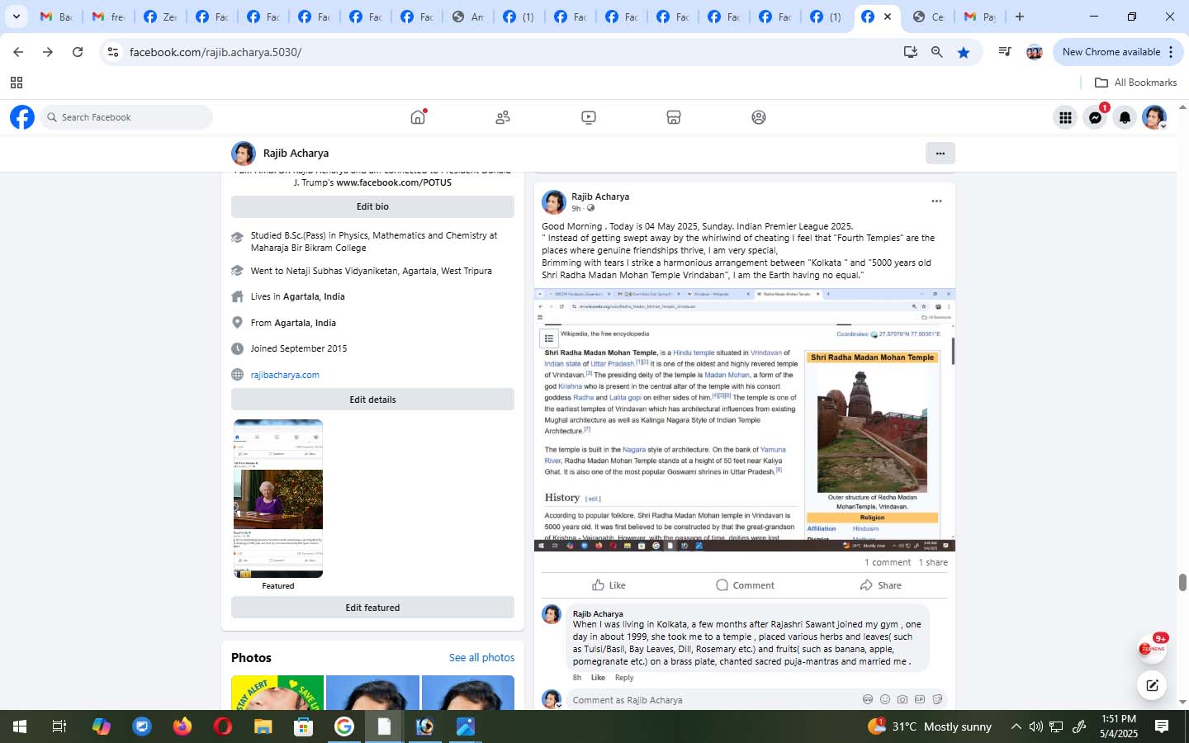The height and width of the screenshot is (743, 1189).
Task: Open Windows Start menu
Action: tap(19, 726)
